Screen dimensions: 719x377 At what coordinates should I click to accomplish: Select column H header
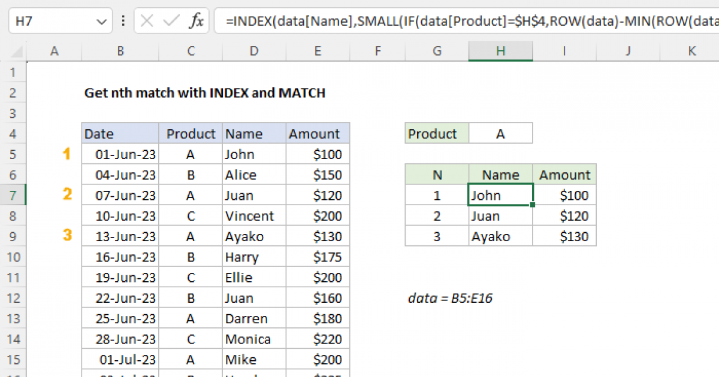pyautogui.click(x=500, y=51)
